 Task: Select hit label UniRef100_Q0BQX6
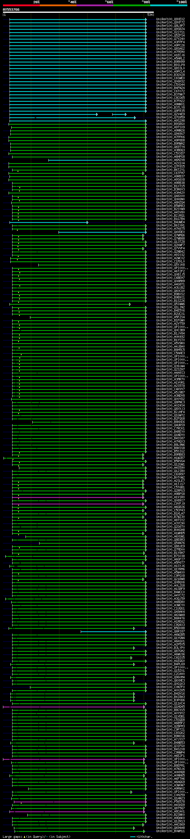point(170,582)
